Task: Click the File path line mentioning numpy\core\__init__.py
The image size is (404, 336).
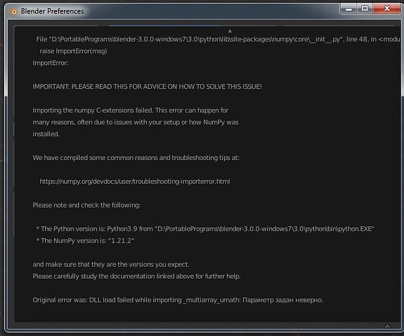Action: click(218, 40)
